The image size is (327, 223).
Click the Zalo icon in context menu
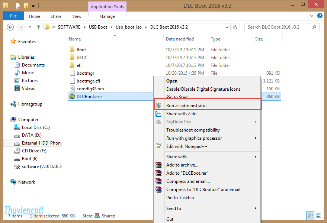tap(158, 114)
